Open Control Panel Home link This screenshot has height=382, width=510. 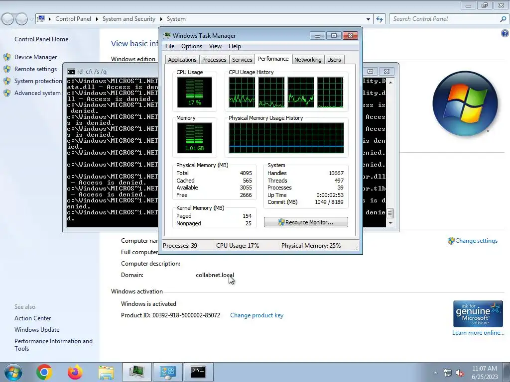41,39
